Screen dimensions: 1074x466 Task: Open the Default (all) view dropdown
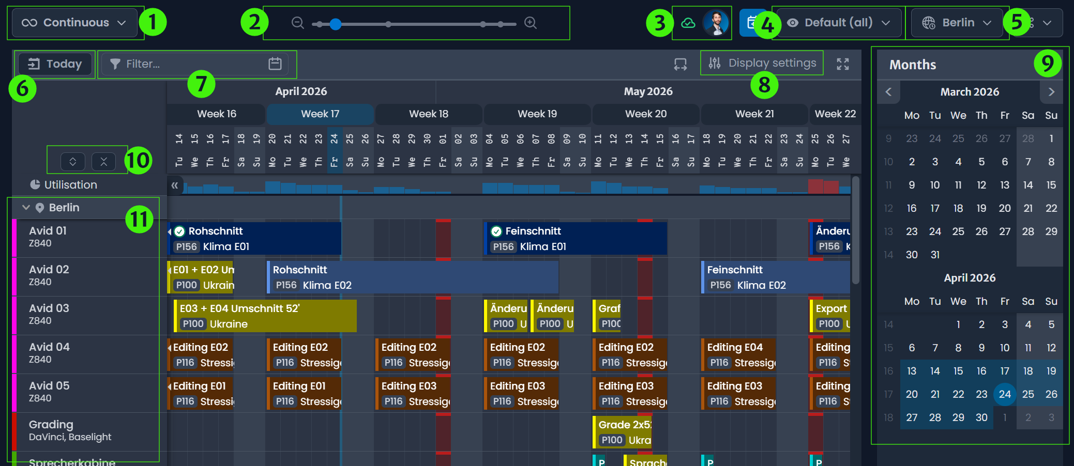838,22
